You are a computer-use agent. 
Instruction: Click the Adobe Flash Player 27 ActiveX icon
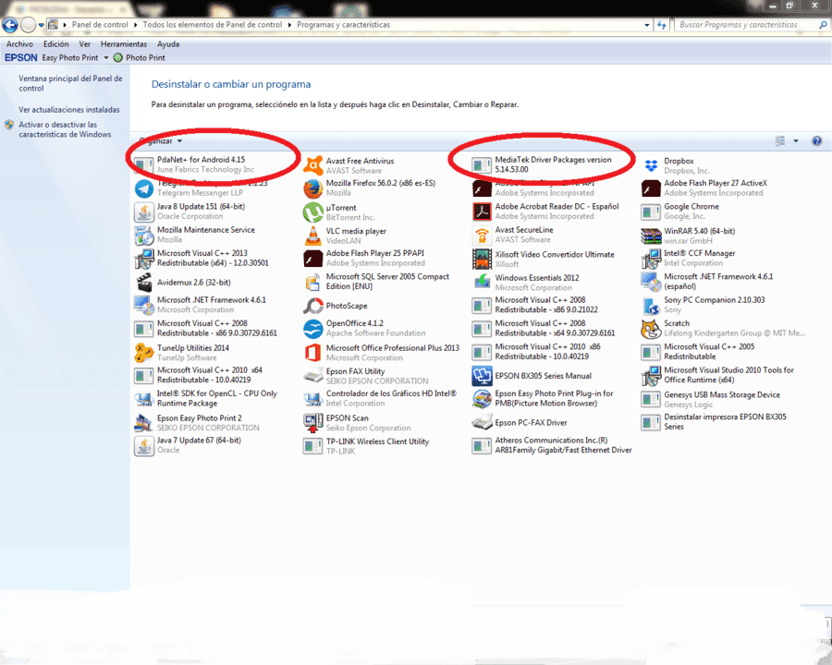651,188
